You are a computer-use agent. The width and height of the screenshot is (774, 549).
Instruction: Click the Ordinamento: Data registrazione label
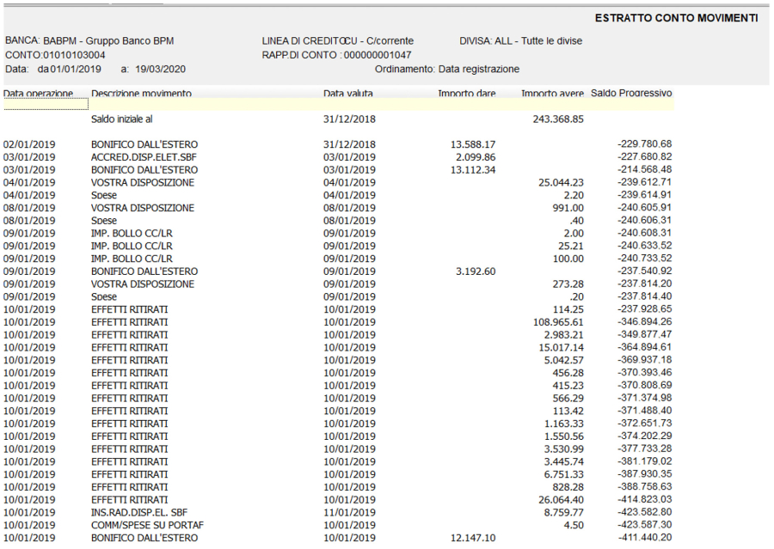(447, 69)
